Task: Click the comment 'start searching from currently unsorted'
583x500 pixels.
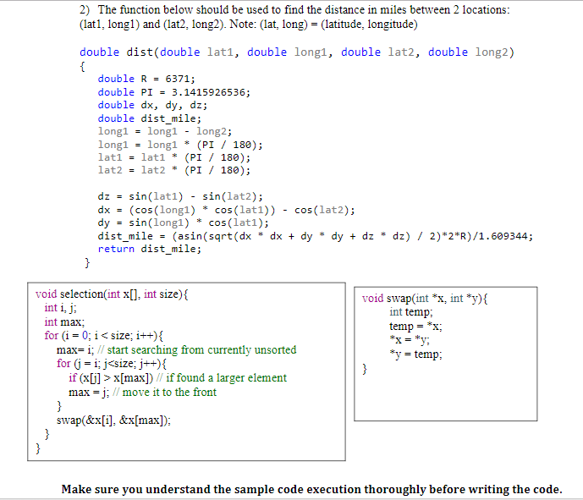Action: (202, 349)
